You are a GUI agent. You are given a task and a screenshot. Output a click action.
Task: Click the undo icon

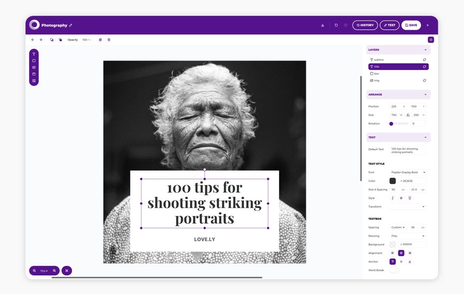point(336,25)
